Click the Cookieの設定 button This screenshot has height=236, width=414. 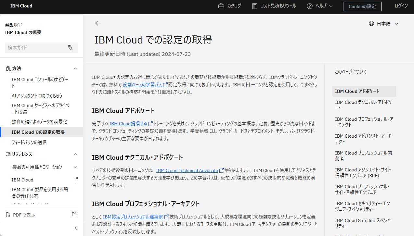point(362,6)
